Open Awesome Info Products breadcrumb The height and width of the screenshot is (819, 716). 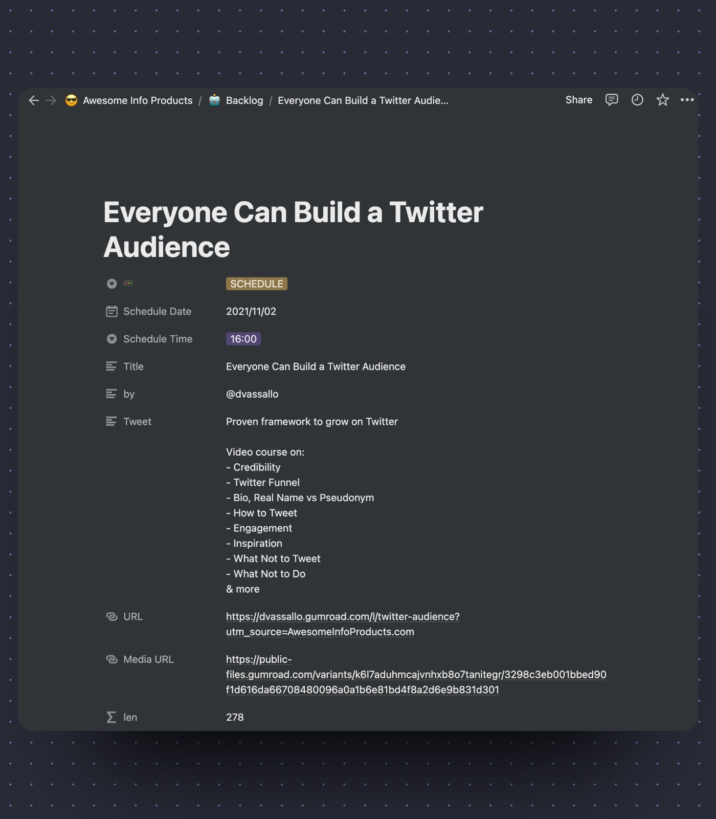pos(138,100)
